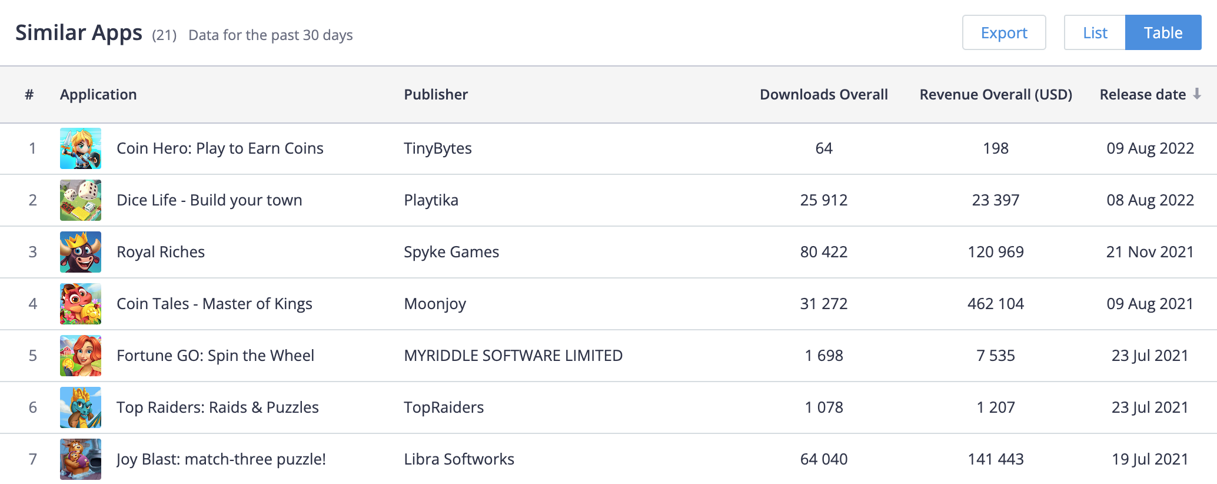Image resolution: width=1217 pixels, height=484 pixels.
Task: Open Fortune GO app icon
Action: [81, 356]
